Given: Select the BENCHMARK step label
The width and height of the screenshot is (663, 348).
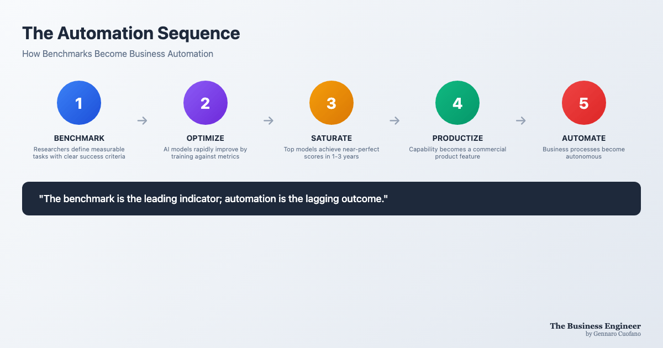Looking at the screenshot, I should (x=79, y=138).
